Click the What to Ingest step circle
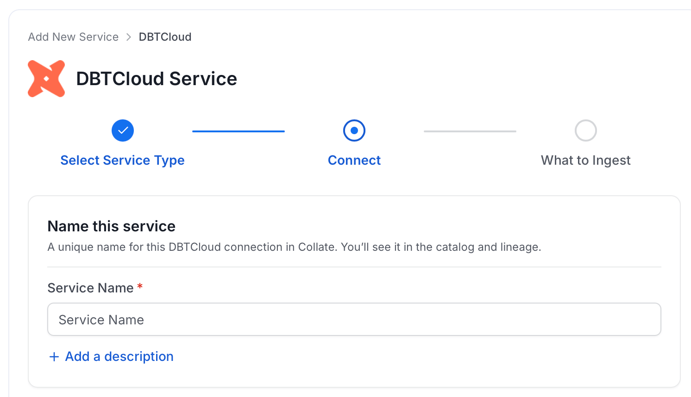The image size is (691, 397). click(586, 130)
